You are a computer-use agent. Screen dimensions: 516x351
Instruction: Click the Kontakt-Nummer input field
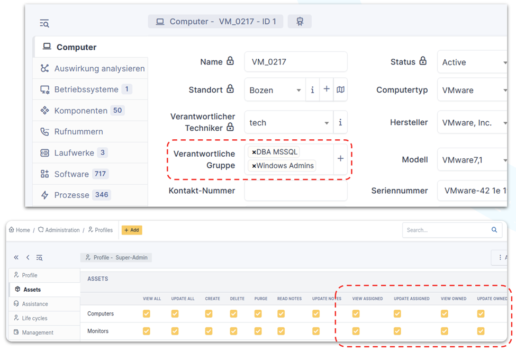click(x=295, y=191)
